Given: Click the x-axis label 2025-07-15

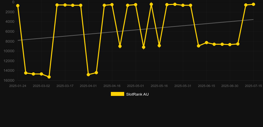Looking at the screenshot, I should click(253, 86).
